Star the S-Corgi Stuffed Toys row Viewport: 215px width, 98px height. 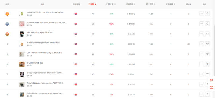[207, 64]
